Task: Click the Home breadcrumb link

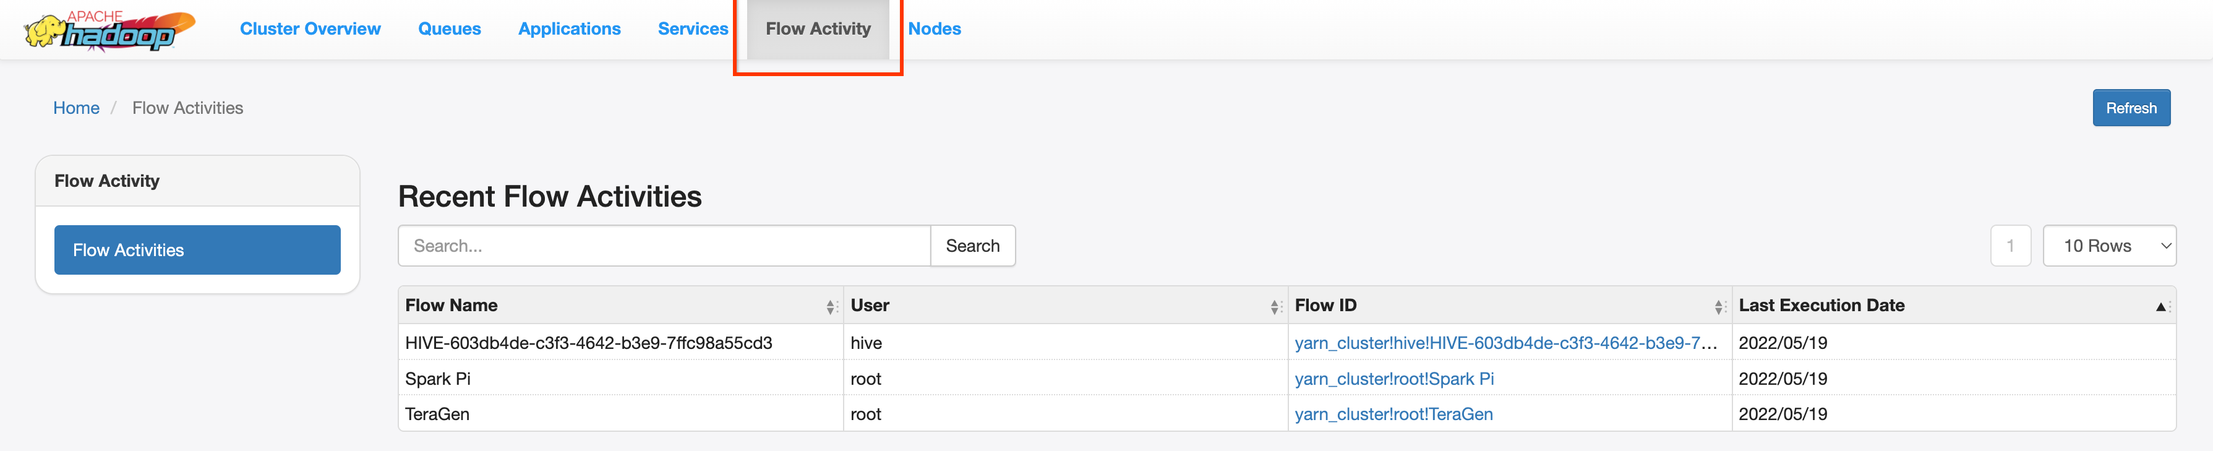Action: click(x=77, y=108)
